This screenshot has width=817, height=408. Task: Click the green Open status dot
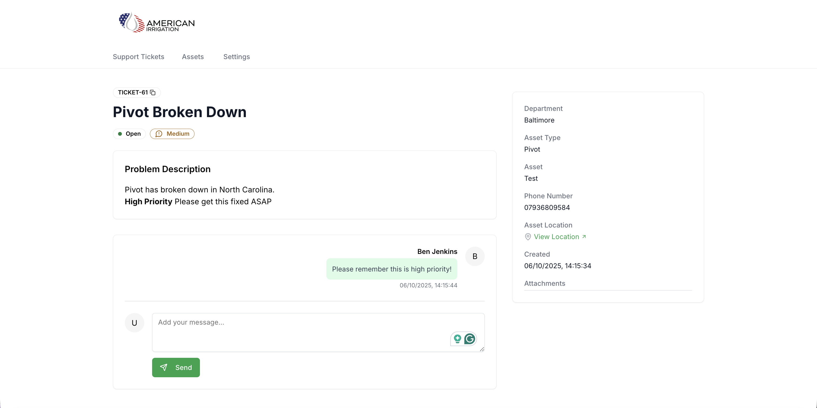tap(120, 134)
